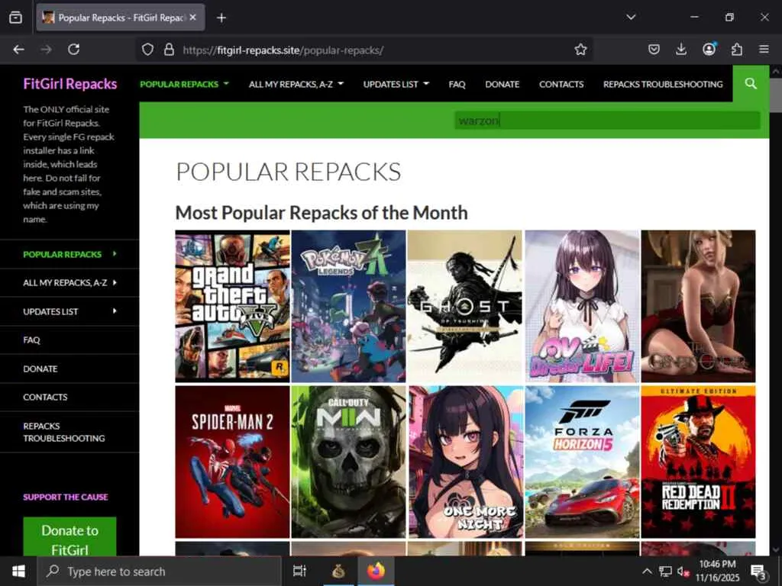Click the Type here to search box
This screenshot has width=782, height=586.
coord(160,571)
